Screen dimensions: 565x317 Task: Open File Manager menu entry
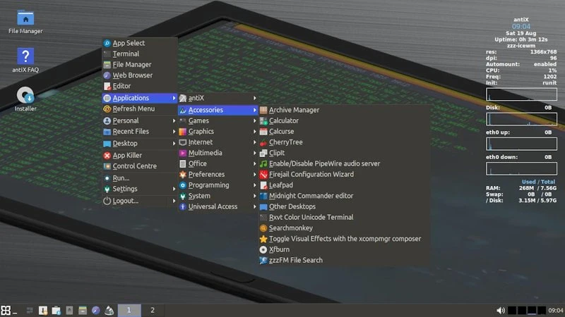[x=140, y=65]
